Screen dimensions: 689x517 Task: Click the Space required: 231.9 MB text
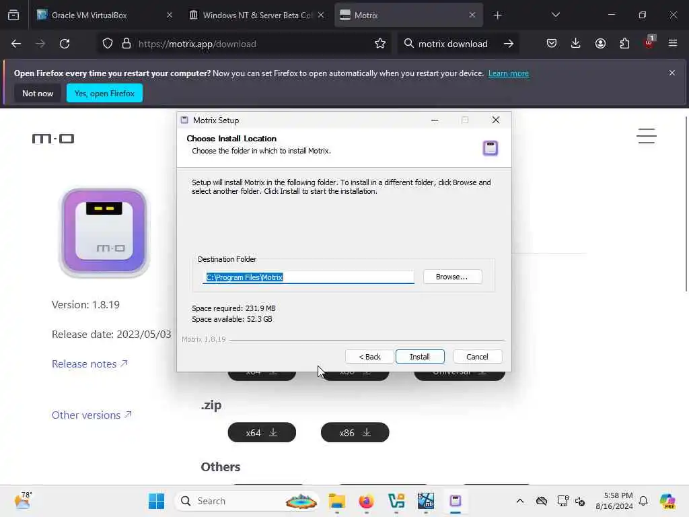[x=233, y=308]
